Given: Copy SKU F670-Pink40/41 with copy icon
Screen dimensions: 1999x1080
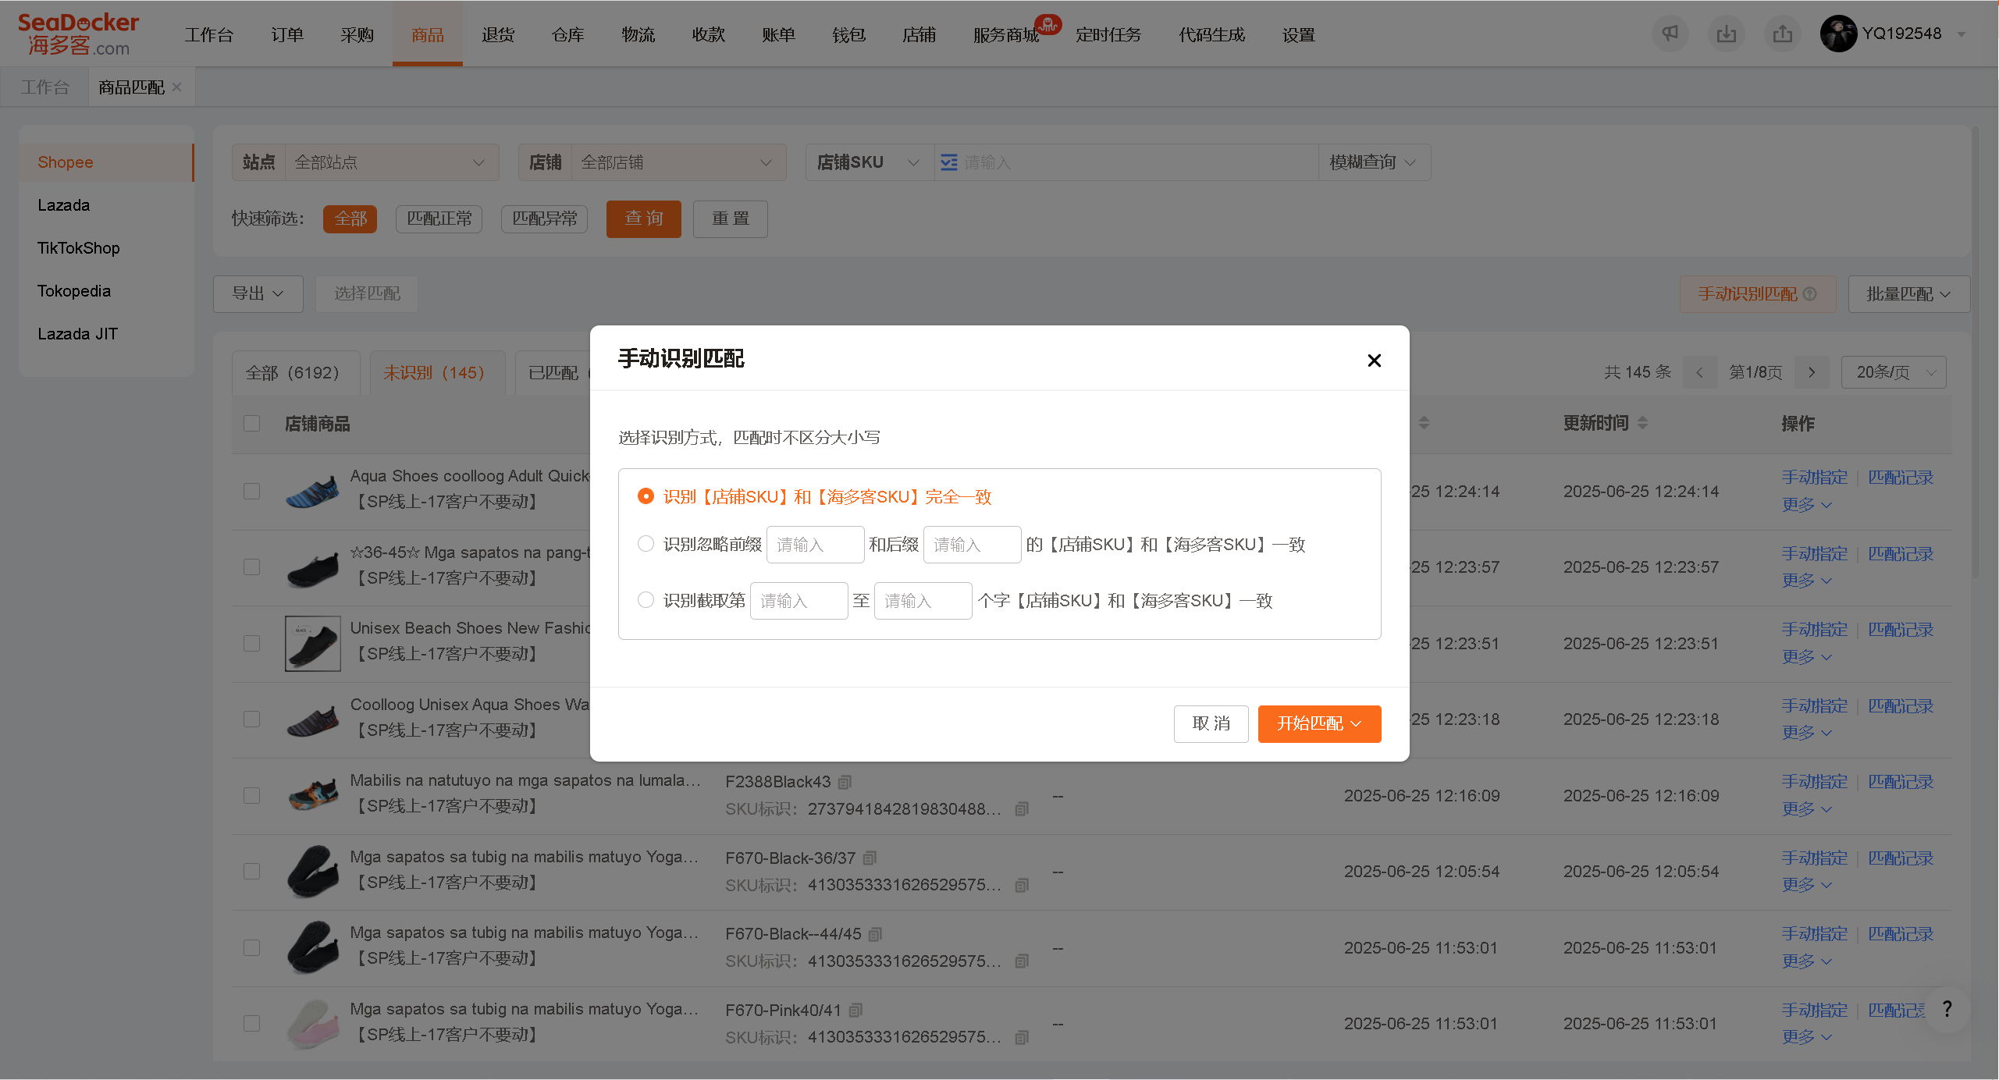Looking at the screenshot, I should tap(855, 1011).
